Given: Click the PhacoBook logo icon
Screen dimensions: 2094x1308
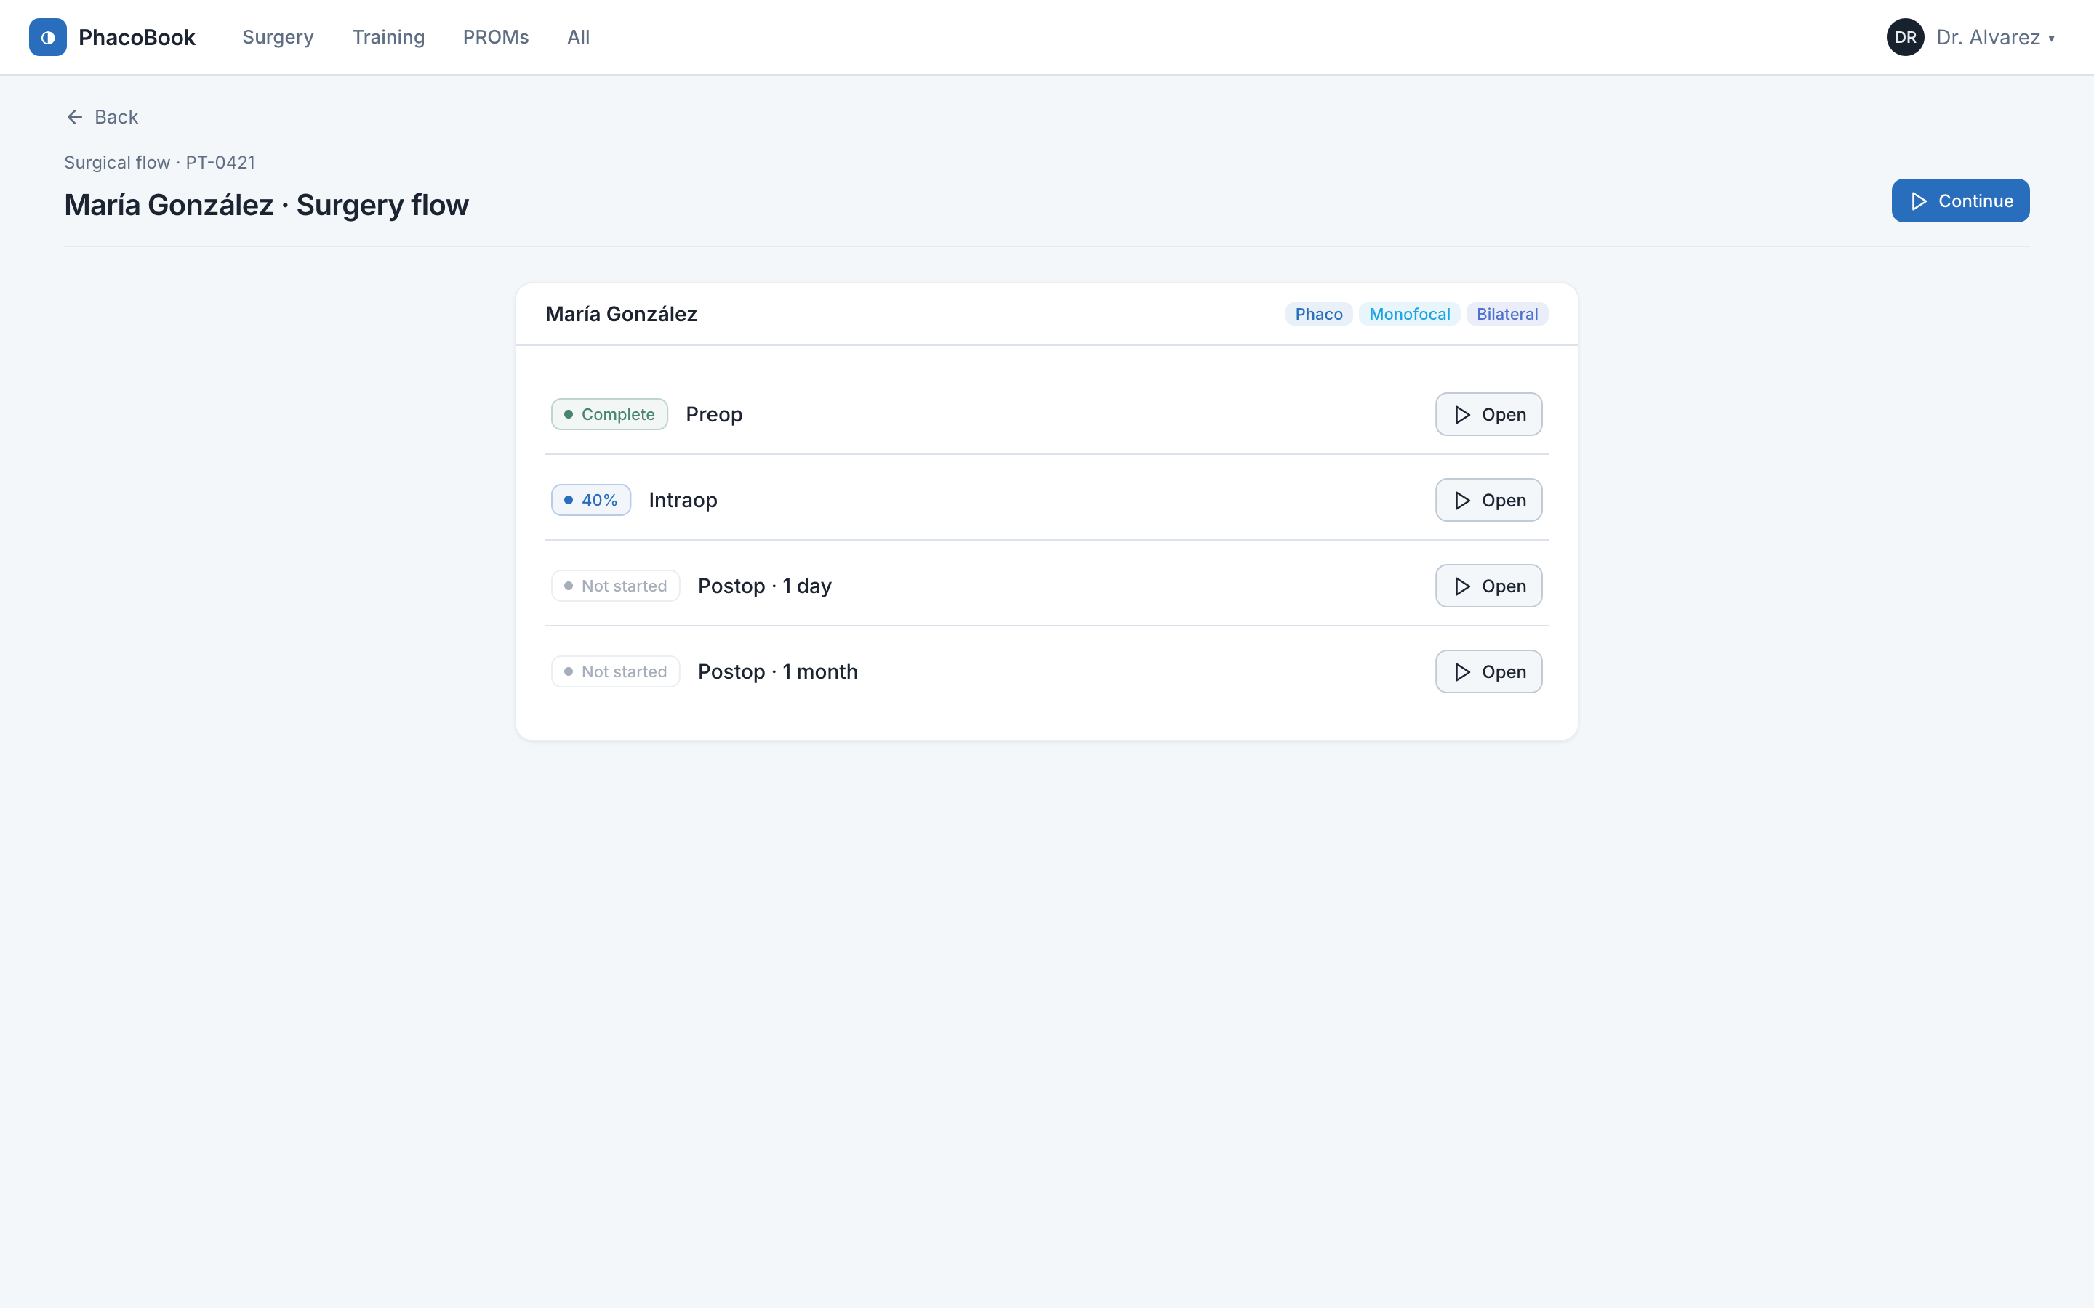Looking at the screenshot, I should coord(47,37).
